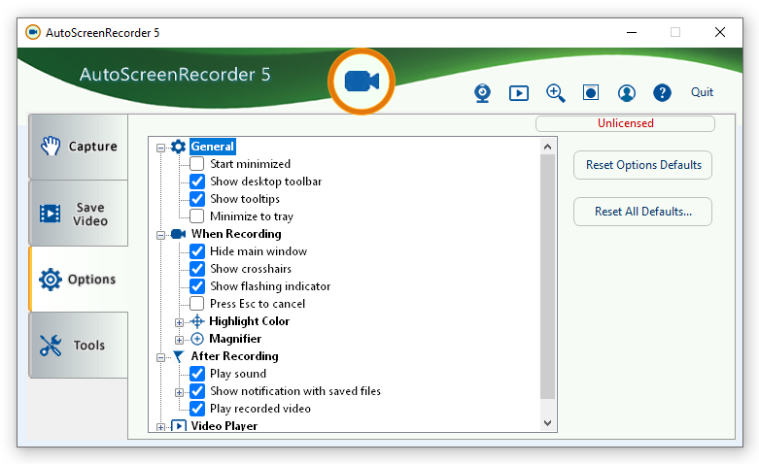Expand the Highlight Color node
This screenshot has width=759, height=464.
pos(179,322)
